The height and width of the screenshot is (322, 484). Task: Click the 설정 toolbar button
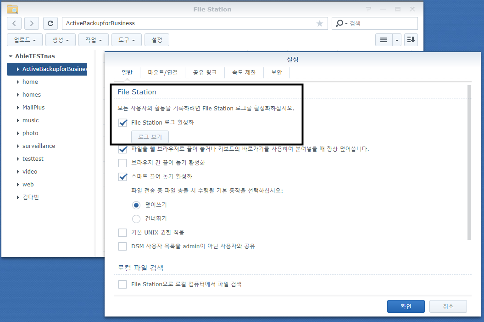[157, 40]
